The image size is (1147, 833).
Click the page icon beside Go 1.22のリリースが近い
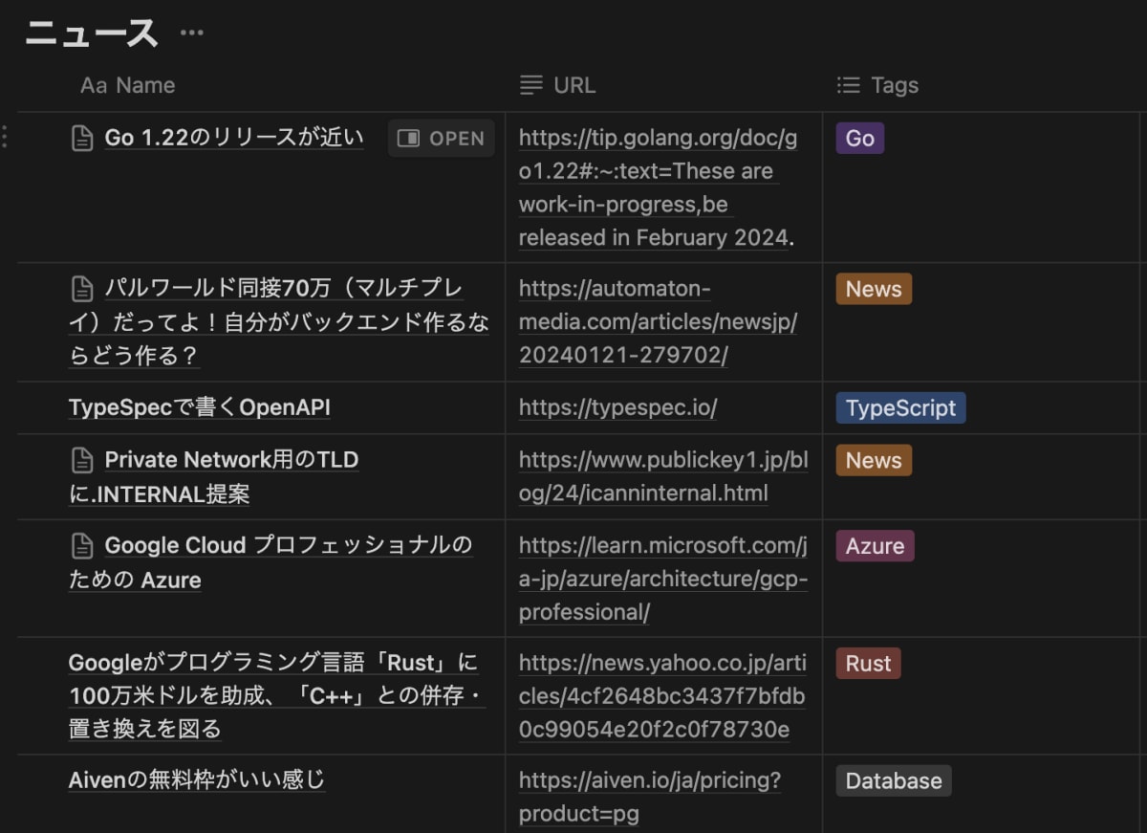(83, 139)
